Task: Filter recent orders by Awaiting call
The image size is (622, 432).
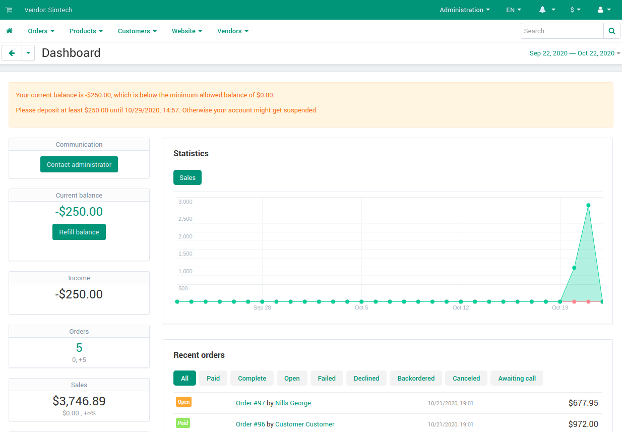Action: coord(517,378)
